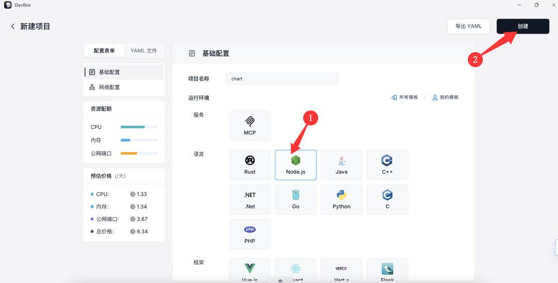The height and width of the screenshot is (283, 558).
Task: Choose the PHP language template
Action: click(250, 234)
